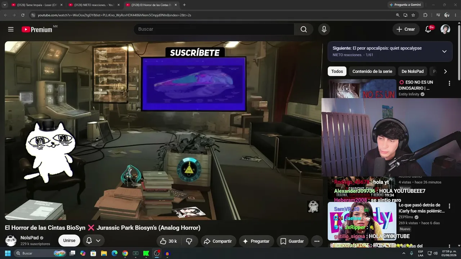461x259 pixels.
Task: Click the Unirse button
Action: (x=69, y=241)
